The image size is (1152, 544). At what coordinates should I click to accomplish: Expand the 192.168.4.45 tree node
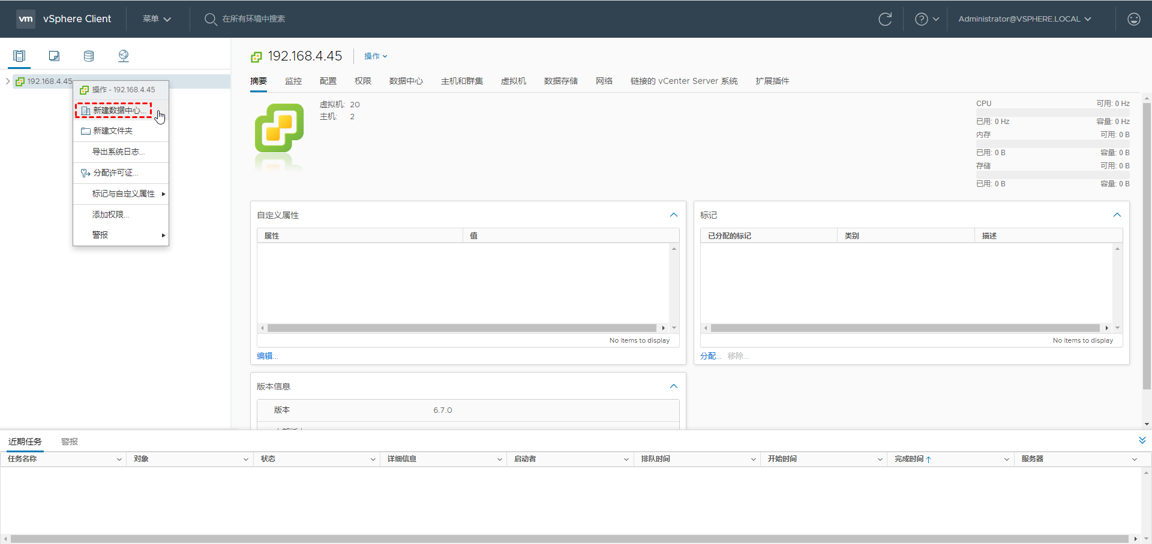click(8, 81)
